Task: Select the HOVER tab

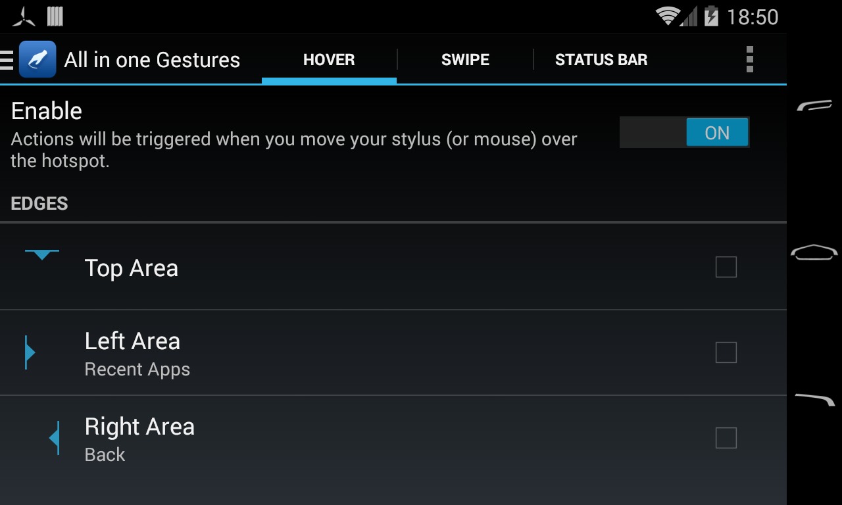Action: (x=329, y=60)
